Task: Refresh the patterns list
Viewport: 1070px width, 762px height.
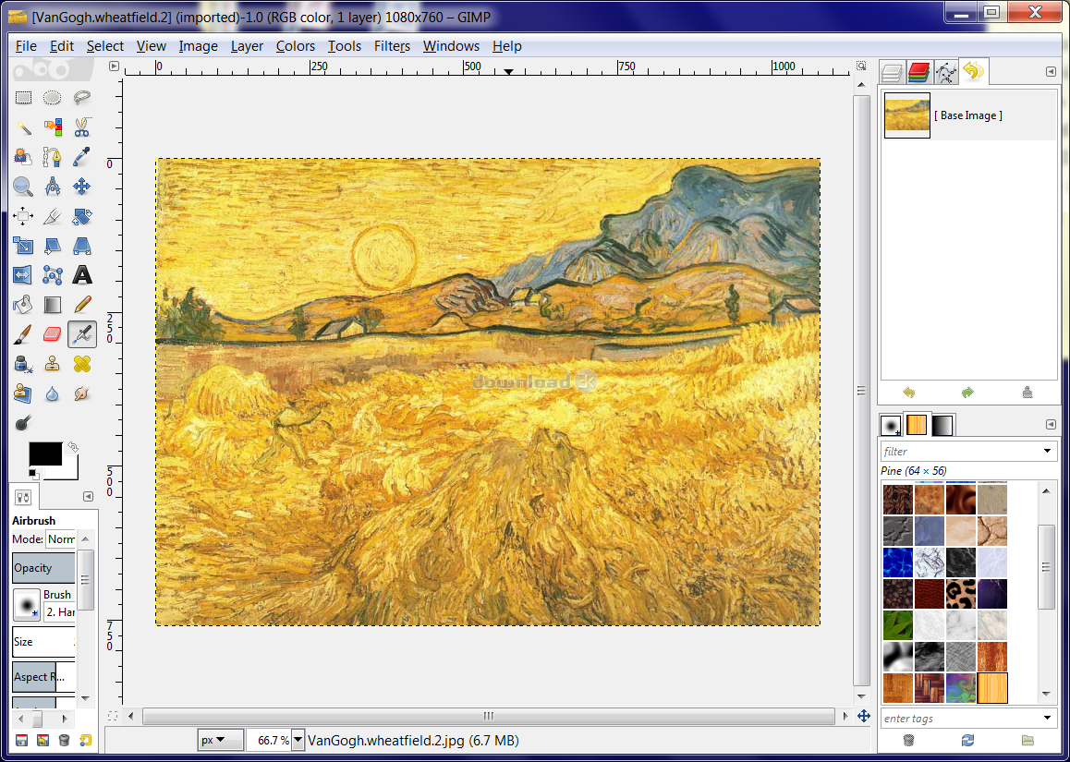Action: coord(967,740)
